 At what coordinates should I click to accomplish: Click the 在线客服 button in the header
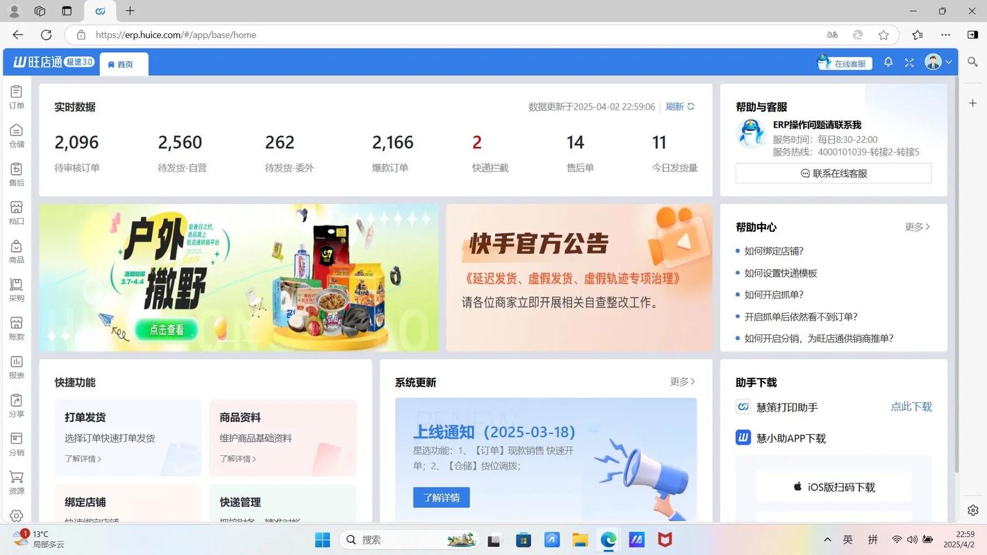pos(845,63)
